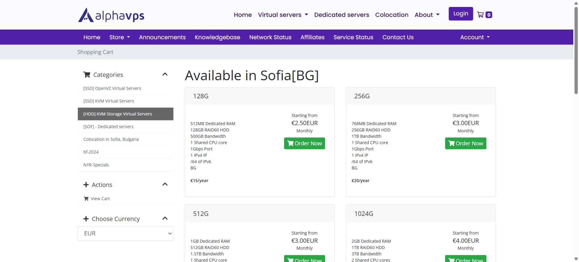
Task: Click the alphavps logo
Action: pyautogui.click(x=111, y=15)
